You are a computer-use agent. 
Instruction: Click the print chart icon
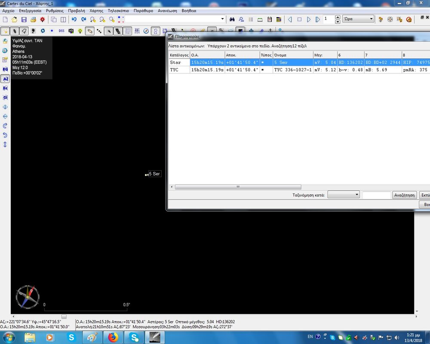pyautogui.click(x=33, y=19)
